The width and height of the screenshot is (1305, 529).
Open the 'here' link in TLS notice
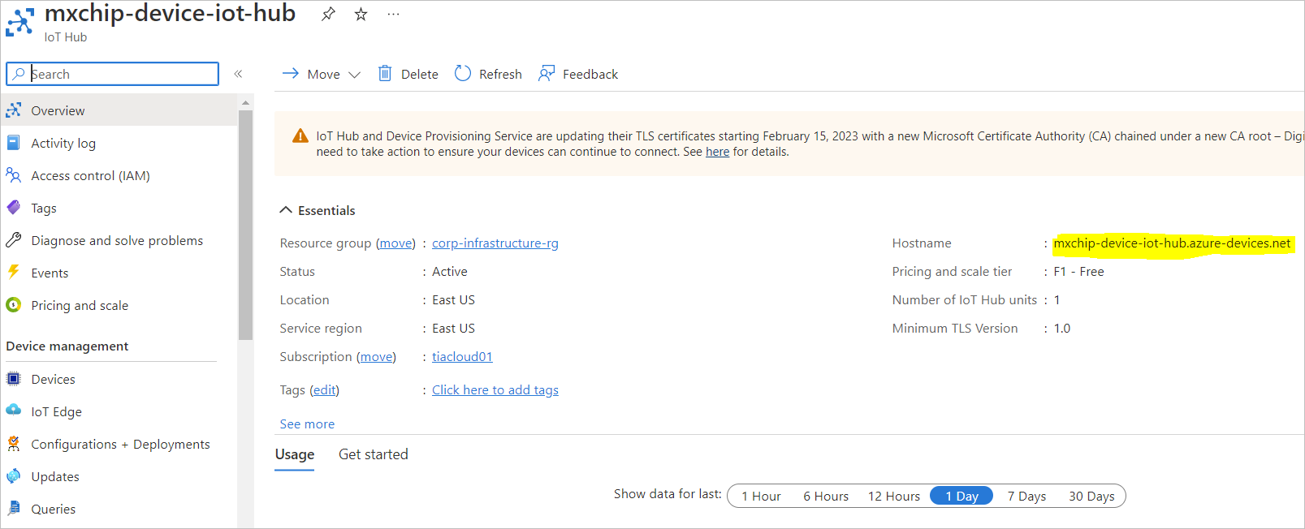click(x=717, y=152)
